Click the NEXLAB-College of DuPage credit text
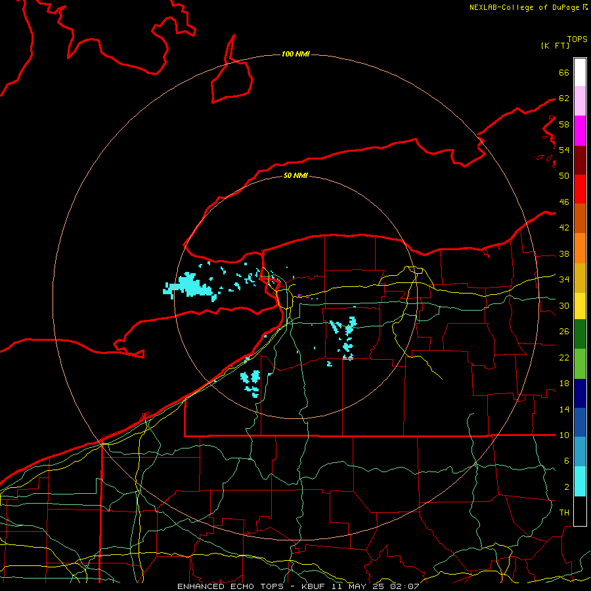This screenshot has height=591, width=591. [525, 7]
